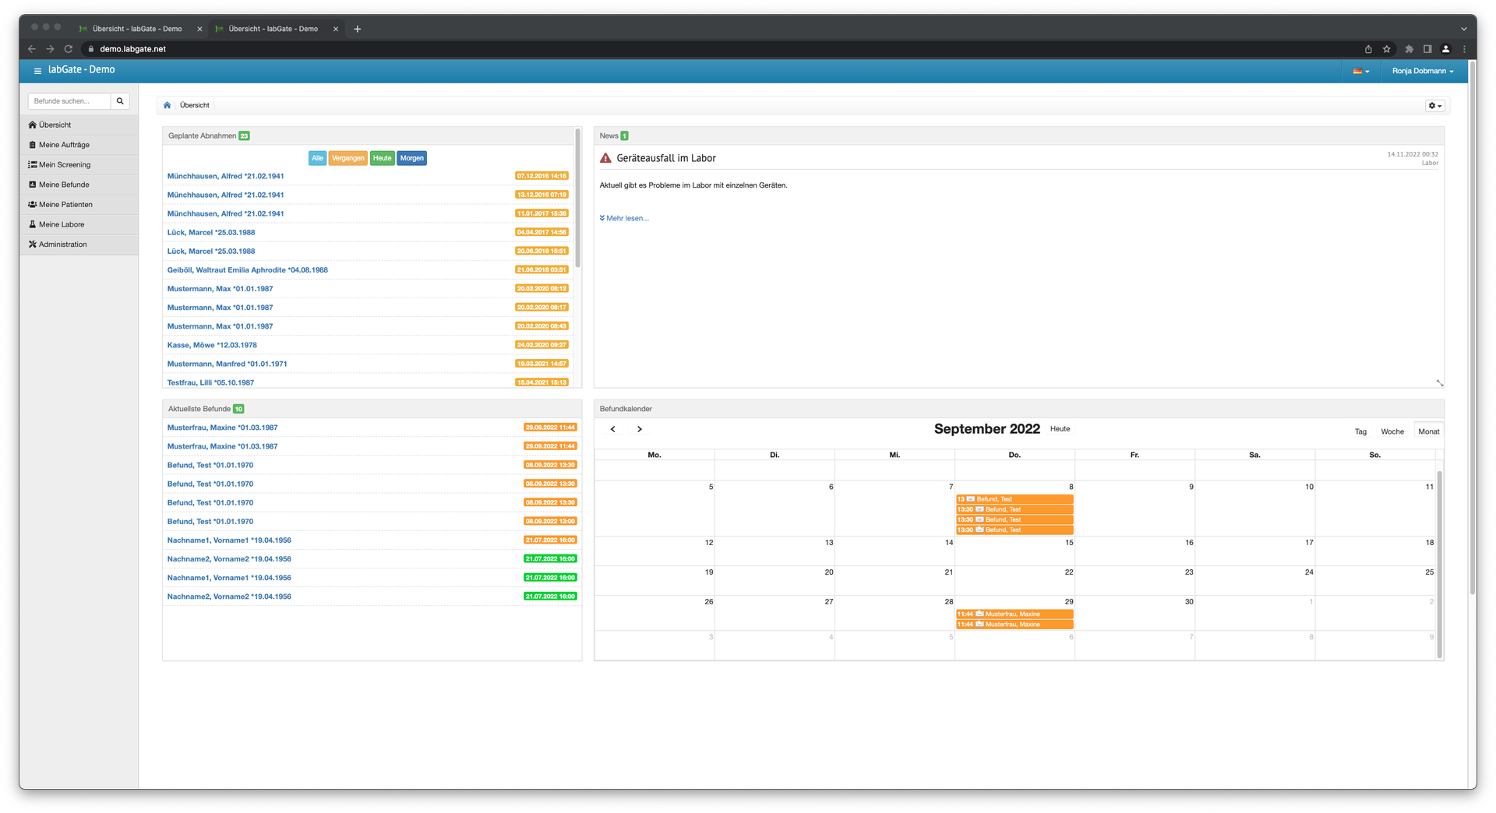Click Heute button next to calendar title
The image size is (1496, 813).
[x=1060, y=429]
